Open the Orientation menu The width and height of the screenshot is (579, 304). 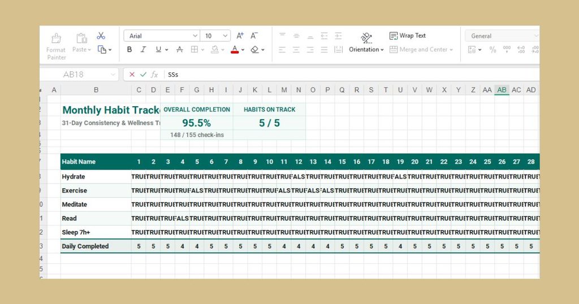[x=366, y=43]
